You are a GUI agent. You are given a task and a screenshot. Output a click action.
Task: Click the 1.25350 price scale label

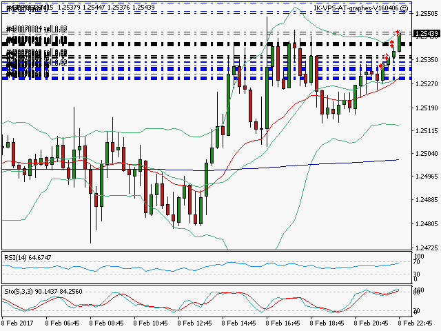coord(427,60)
